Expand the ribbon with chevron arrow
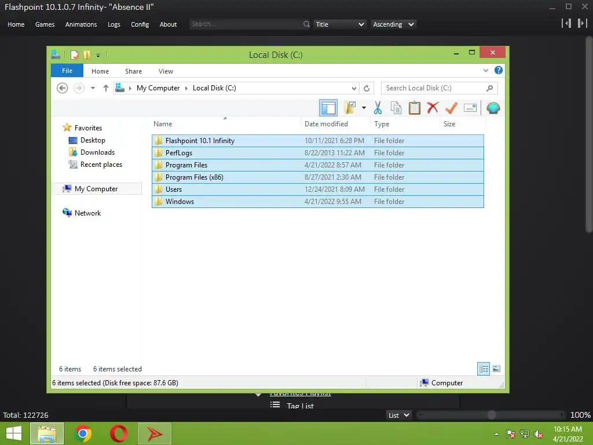This screenshot has width=593, height=445. (486, 70)
